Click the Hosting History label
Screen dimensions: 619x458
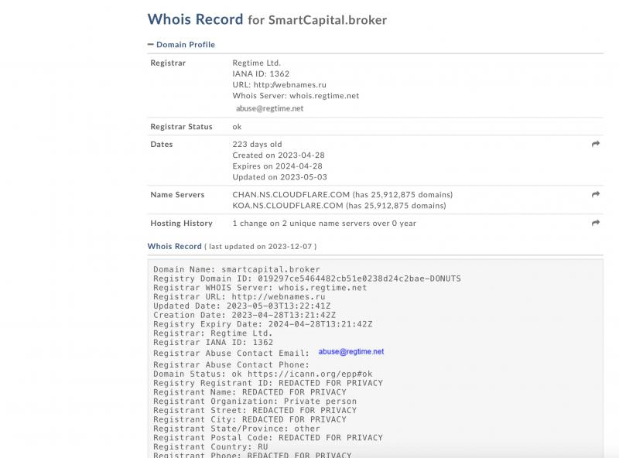181,223
